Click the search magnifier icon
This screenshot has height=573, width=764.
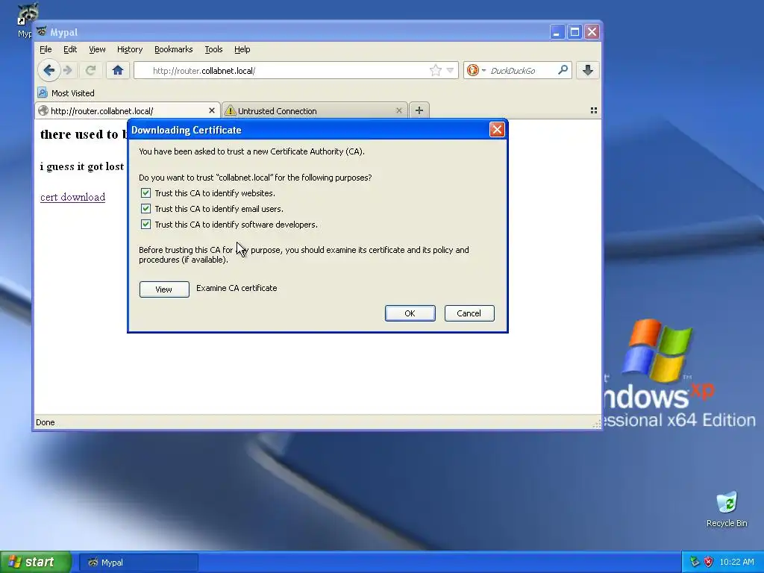click(x=563, y=70)
